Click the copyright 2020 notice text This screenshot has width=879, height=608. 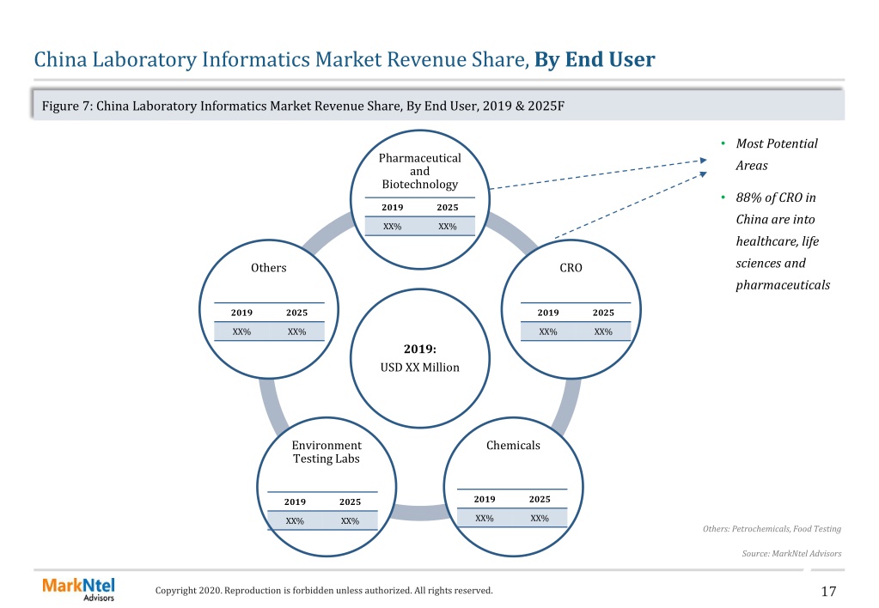tap(324, 590)
